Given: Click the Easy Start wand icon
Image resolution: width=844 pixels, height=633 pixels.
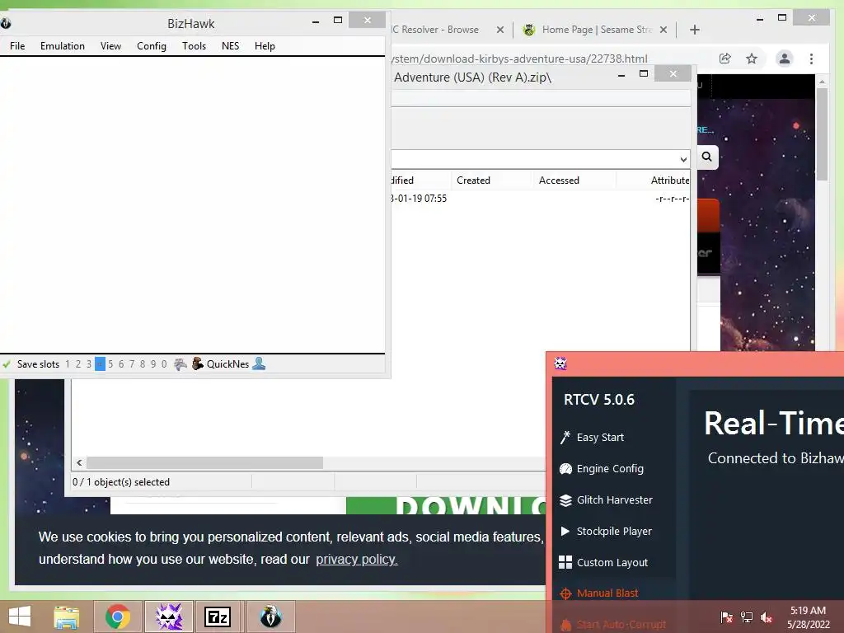Looking at the screenshot, I should (x=565, y=438).
